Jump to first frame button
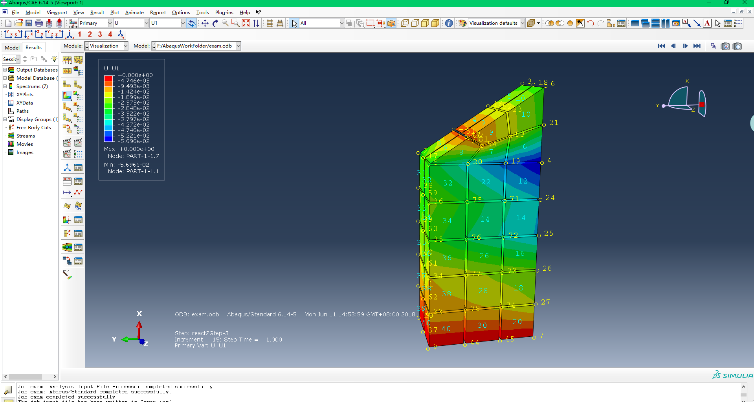This screenshot has height=402, width=754. tap(662, 46)
